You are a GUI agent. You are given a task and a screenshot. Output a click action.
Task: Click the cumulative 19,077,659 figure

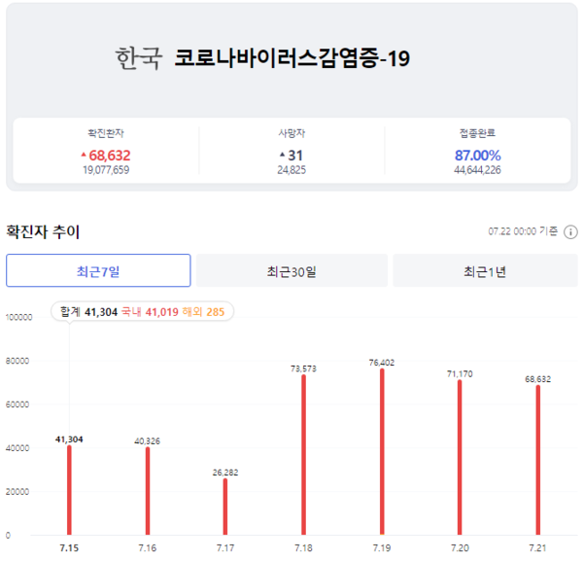tap(106, 170)
